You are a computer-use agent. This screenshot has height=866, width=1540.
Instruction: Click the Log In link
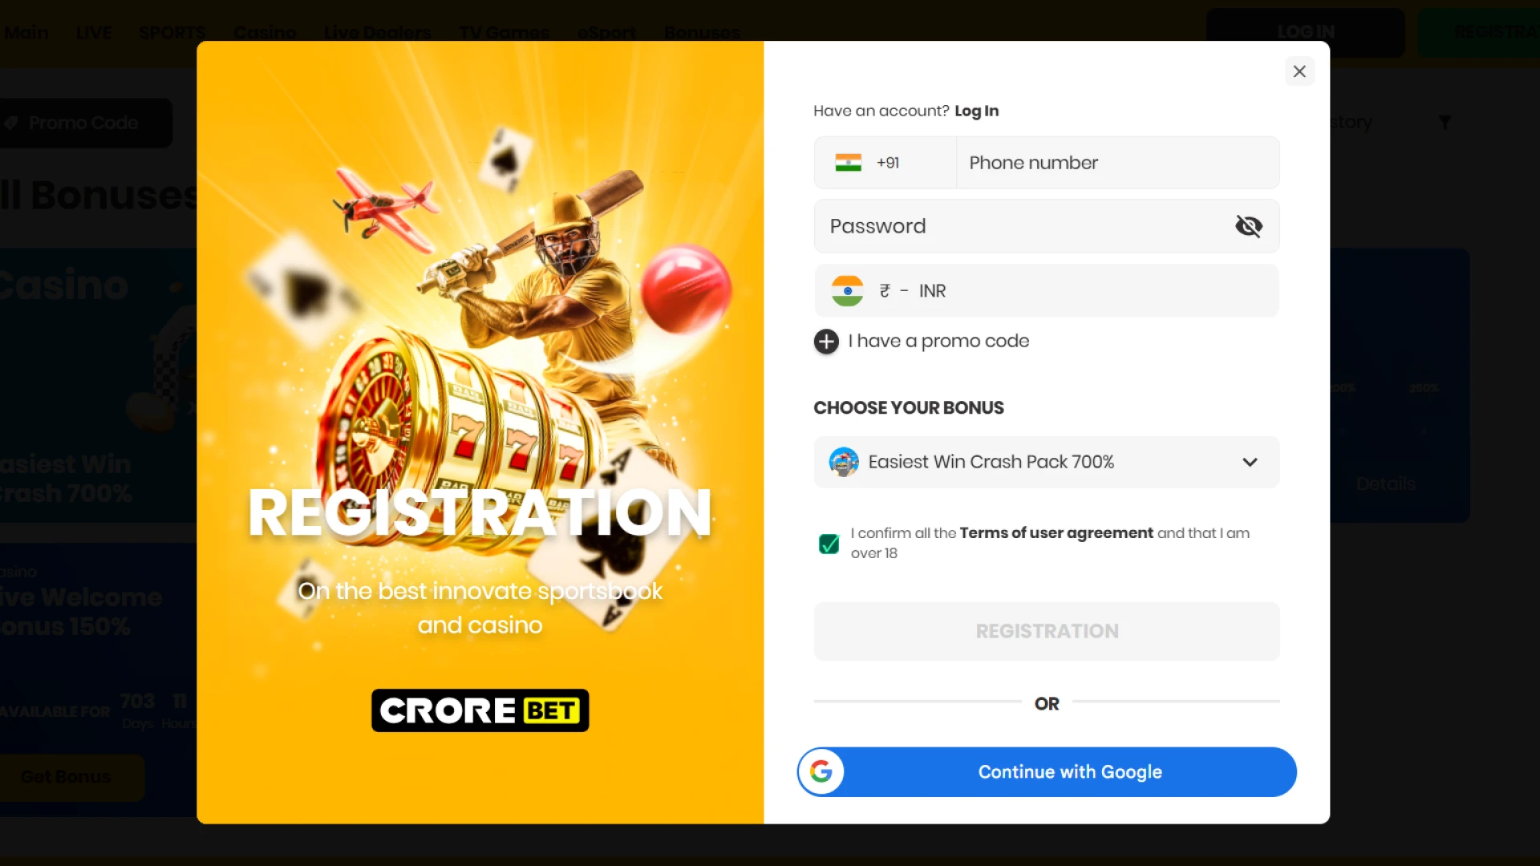976,111
